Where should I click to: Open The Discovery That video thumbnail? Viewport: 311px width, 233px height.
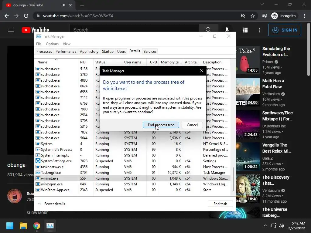(248, 188)
